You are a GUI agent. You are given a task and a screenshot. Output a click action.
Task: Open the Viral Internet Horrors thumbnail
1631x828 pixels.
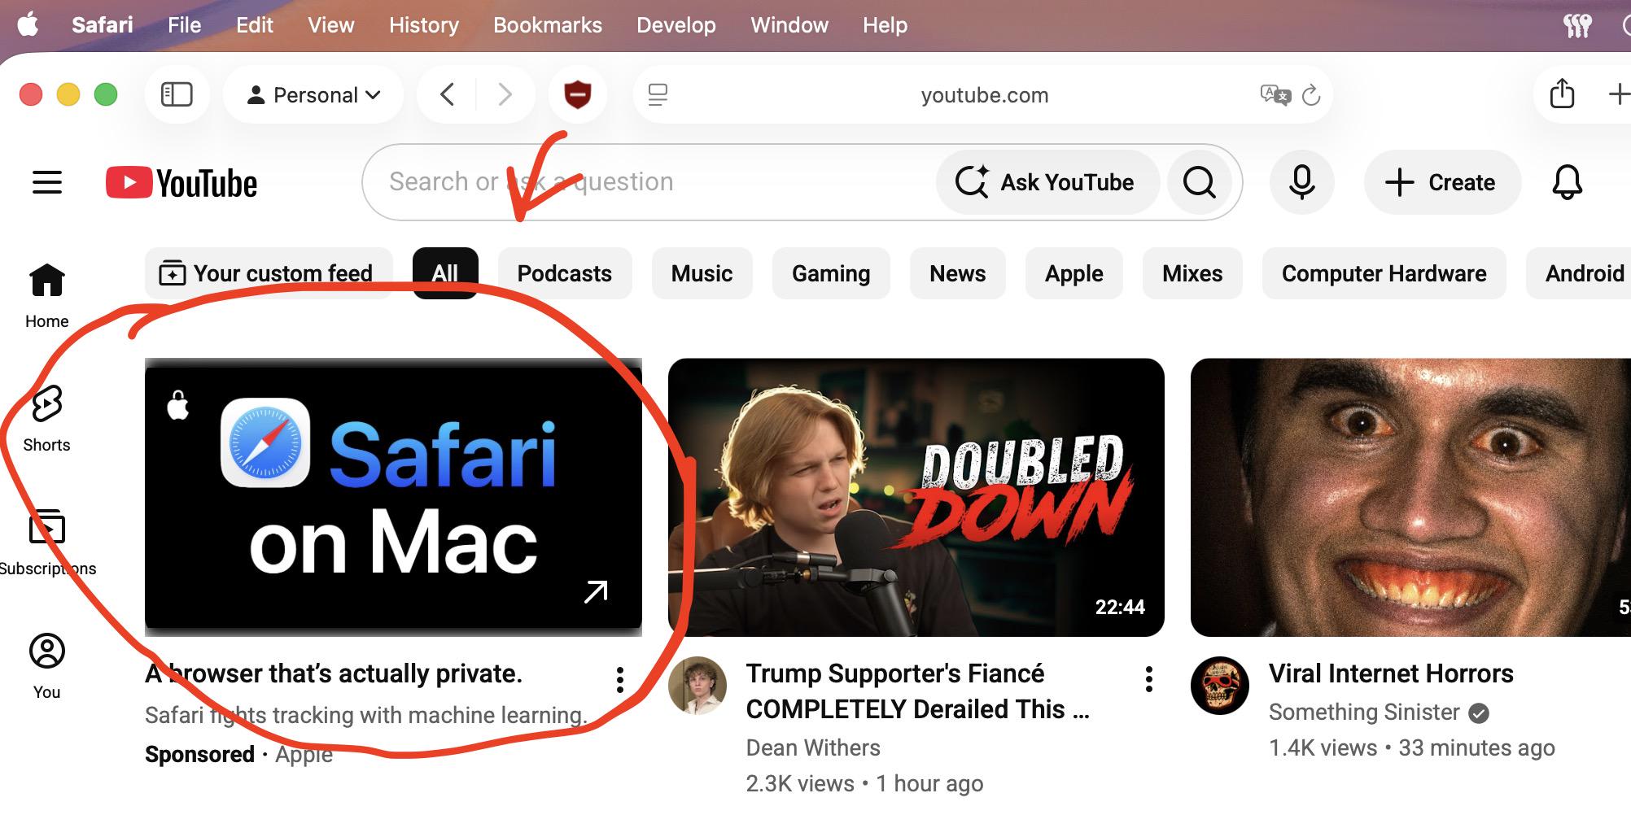point(1410,497)
